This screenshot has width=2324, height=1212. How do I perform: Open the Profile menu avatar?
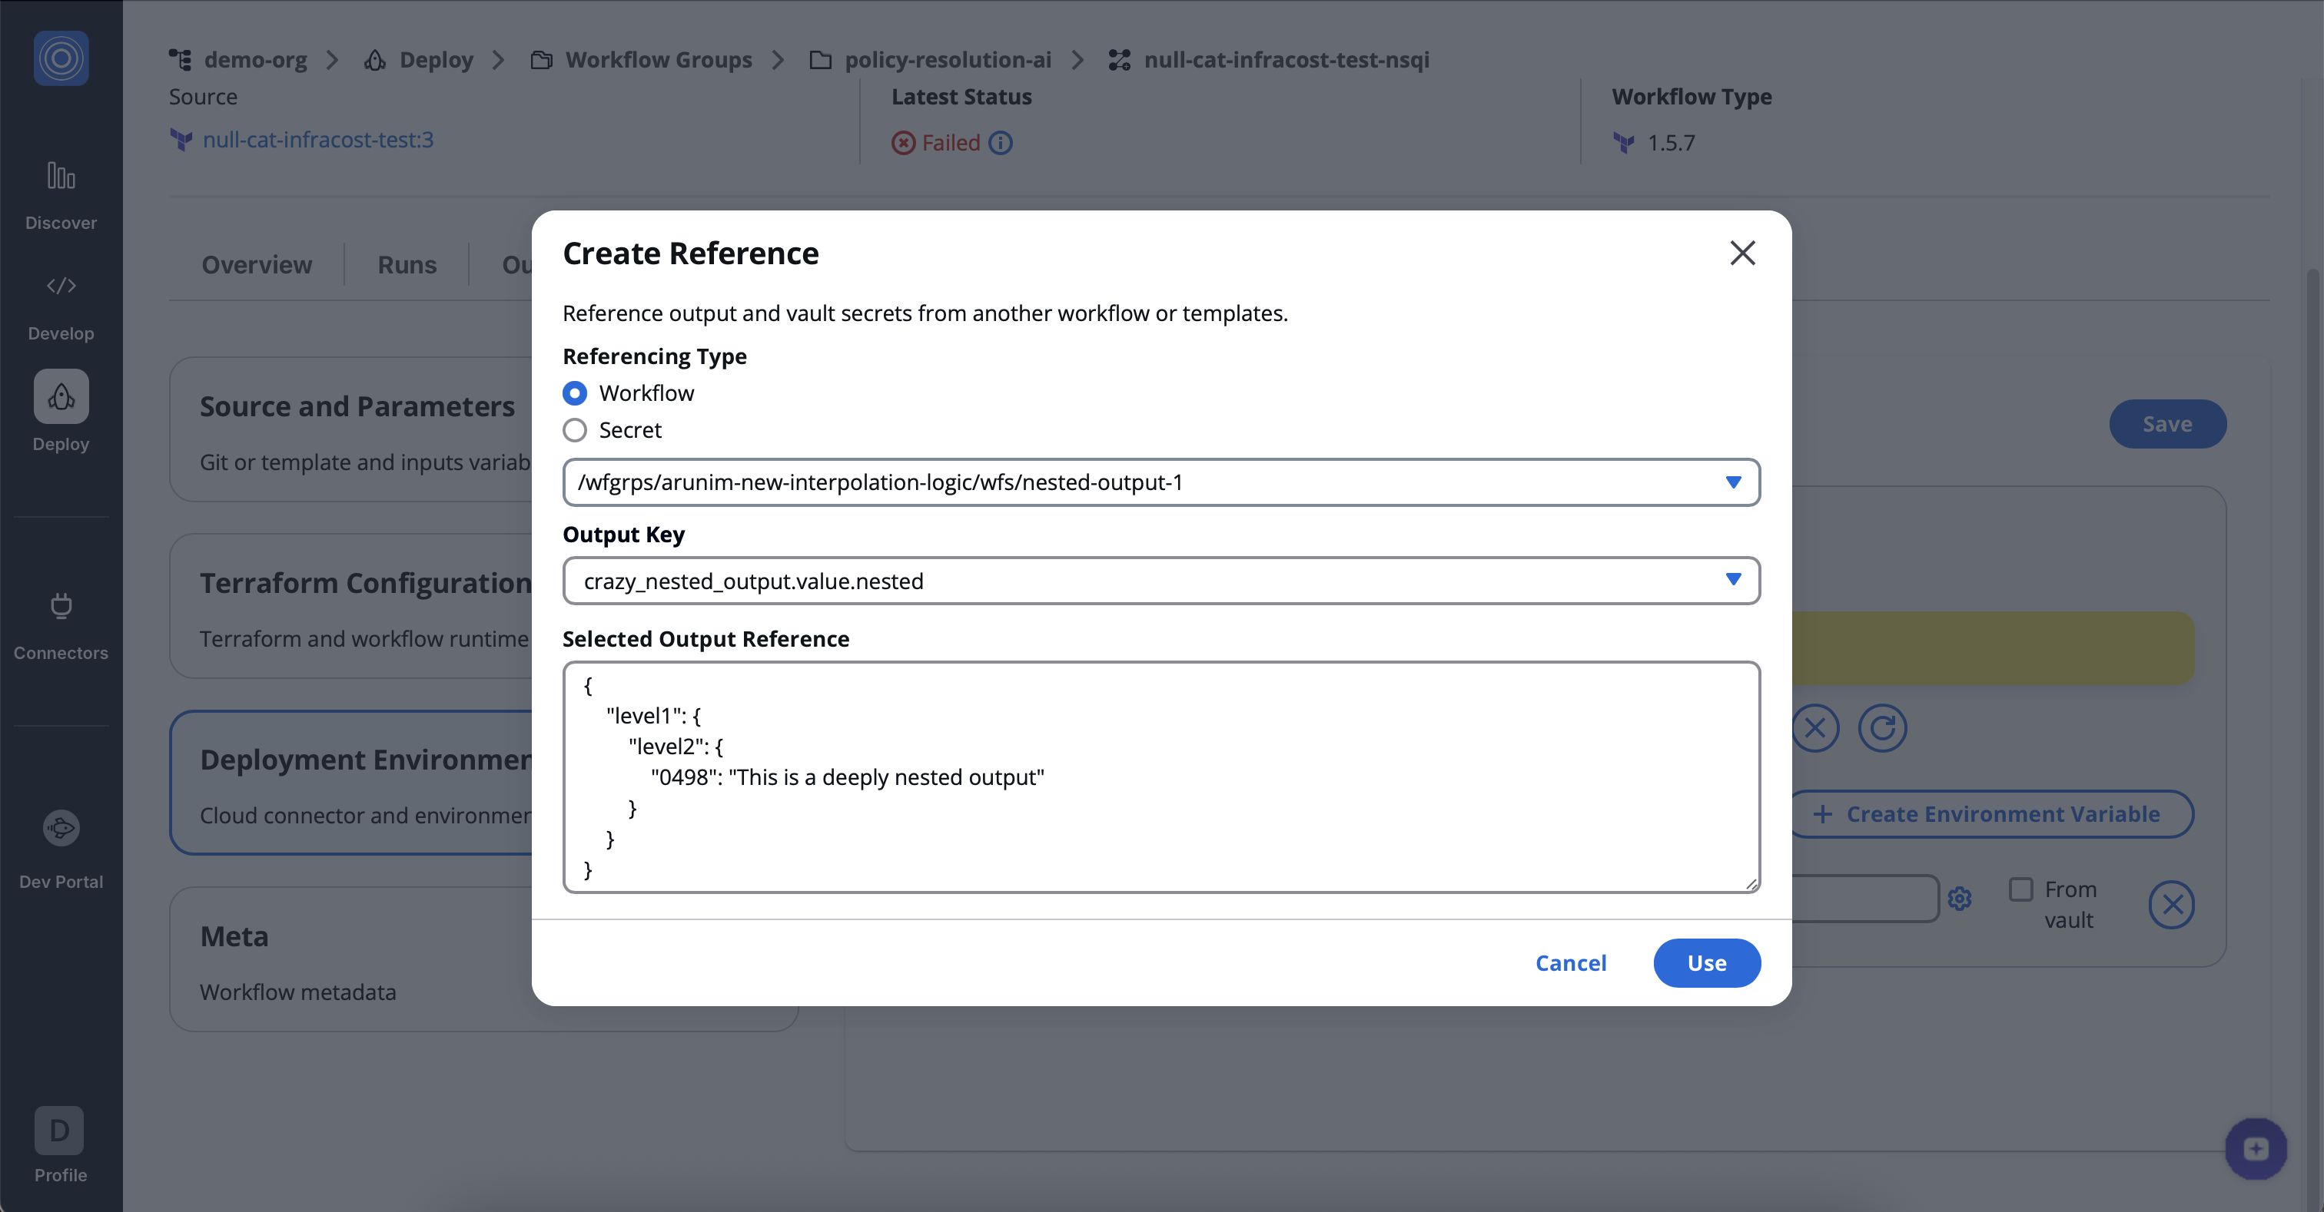pyautogui.click(x=59, y=1131)
